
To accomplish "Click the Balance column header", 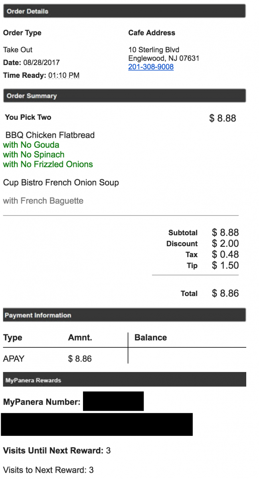I will coord(150,337).
